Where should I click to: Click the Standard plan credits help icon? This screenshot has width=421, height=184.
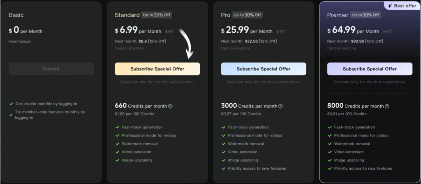170,106
